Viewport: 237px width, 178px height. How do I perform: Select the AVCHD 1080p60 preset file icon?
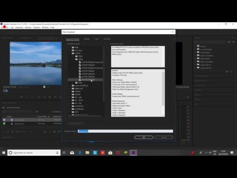coord(80,80)
